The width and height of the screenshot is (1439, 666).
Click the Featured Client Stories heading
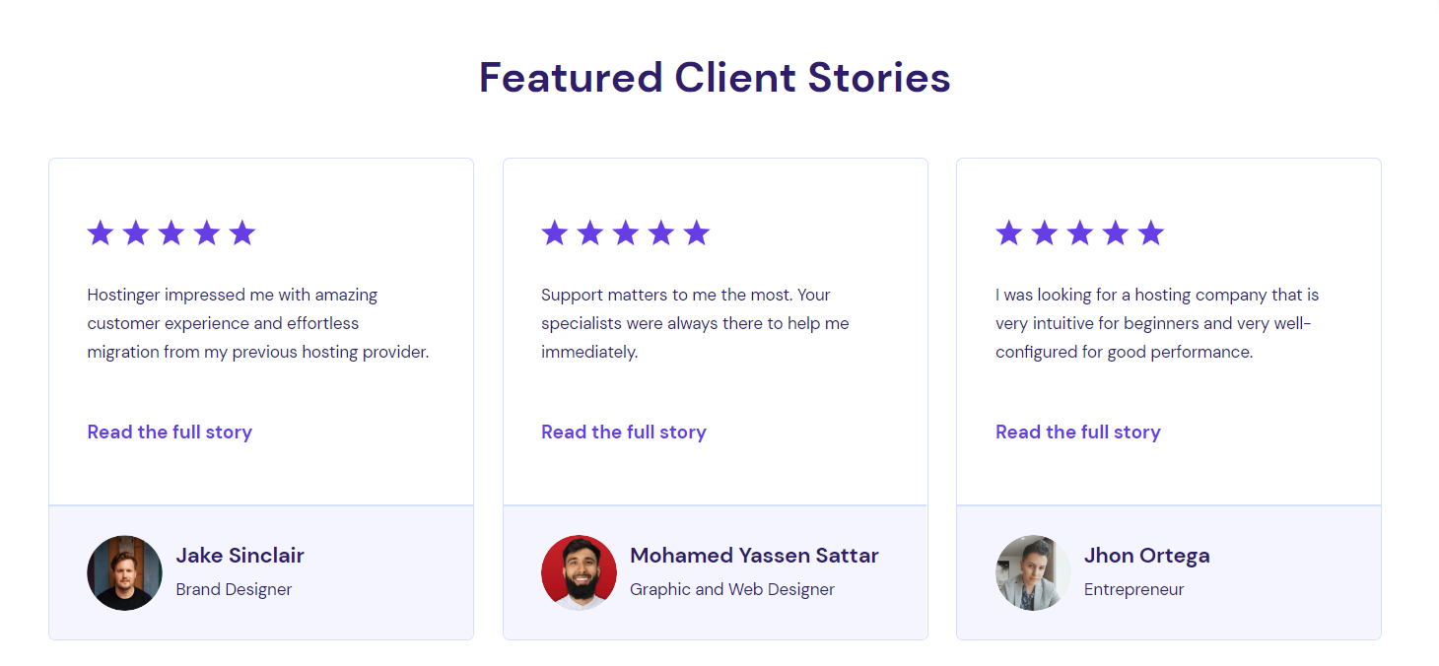click(x=715, y=77)
